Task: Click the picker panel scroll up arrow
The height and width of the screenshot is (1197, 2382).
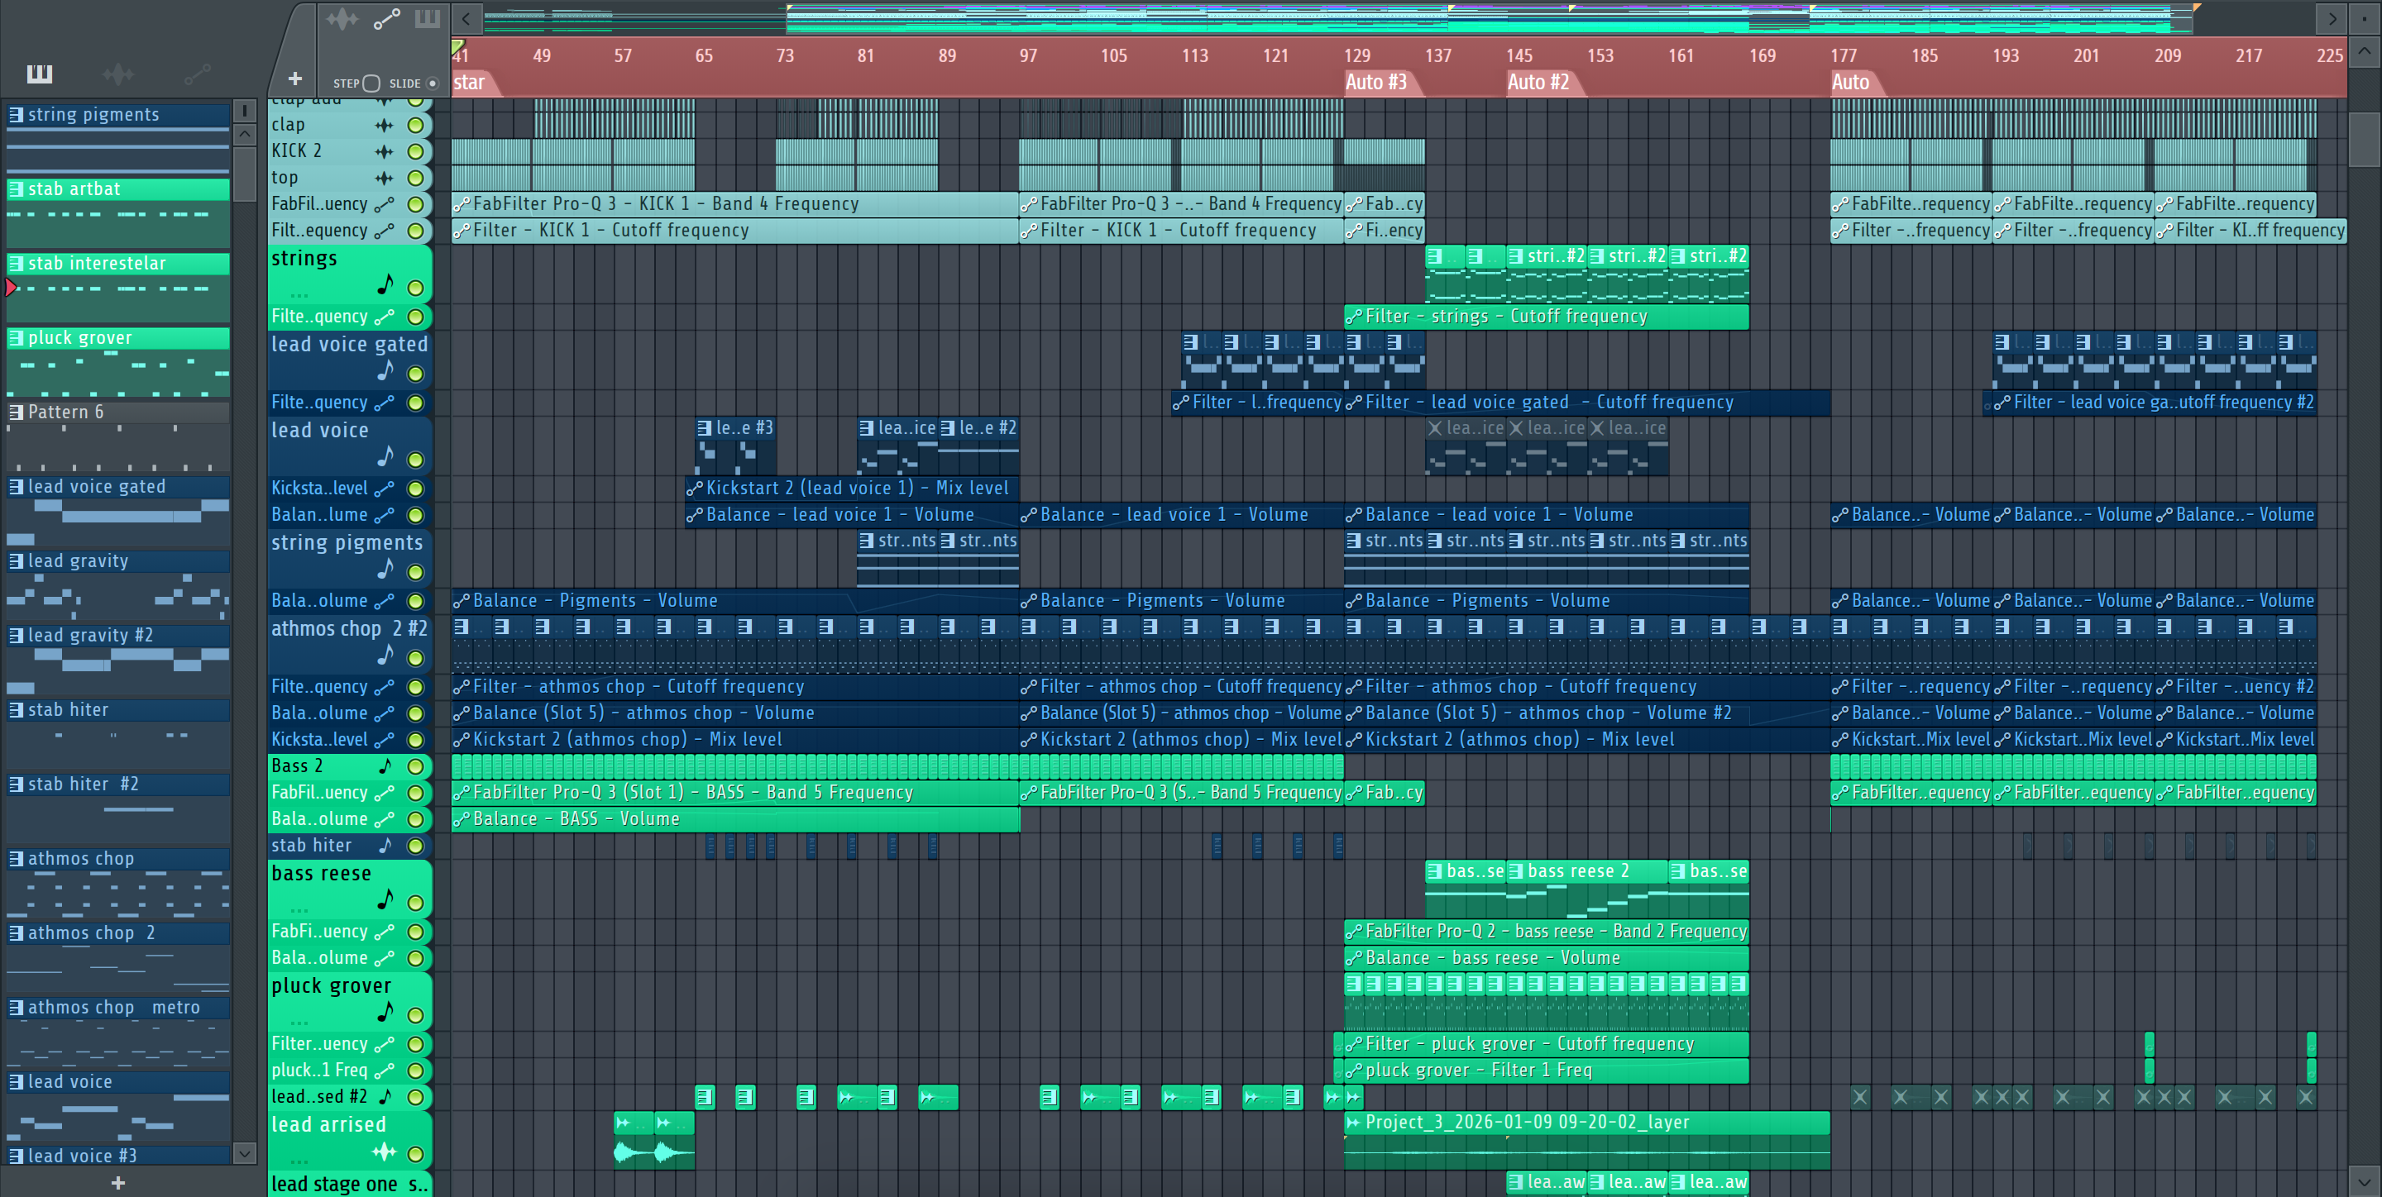Action: 245,134
